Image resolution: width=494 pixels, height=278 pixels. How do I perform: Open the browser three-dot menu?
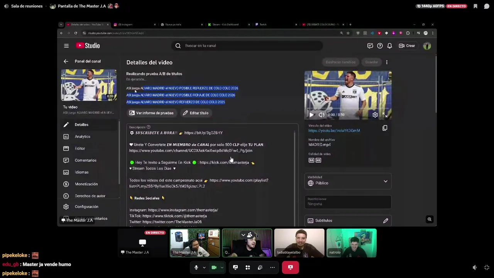[x=432, y=33]
